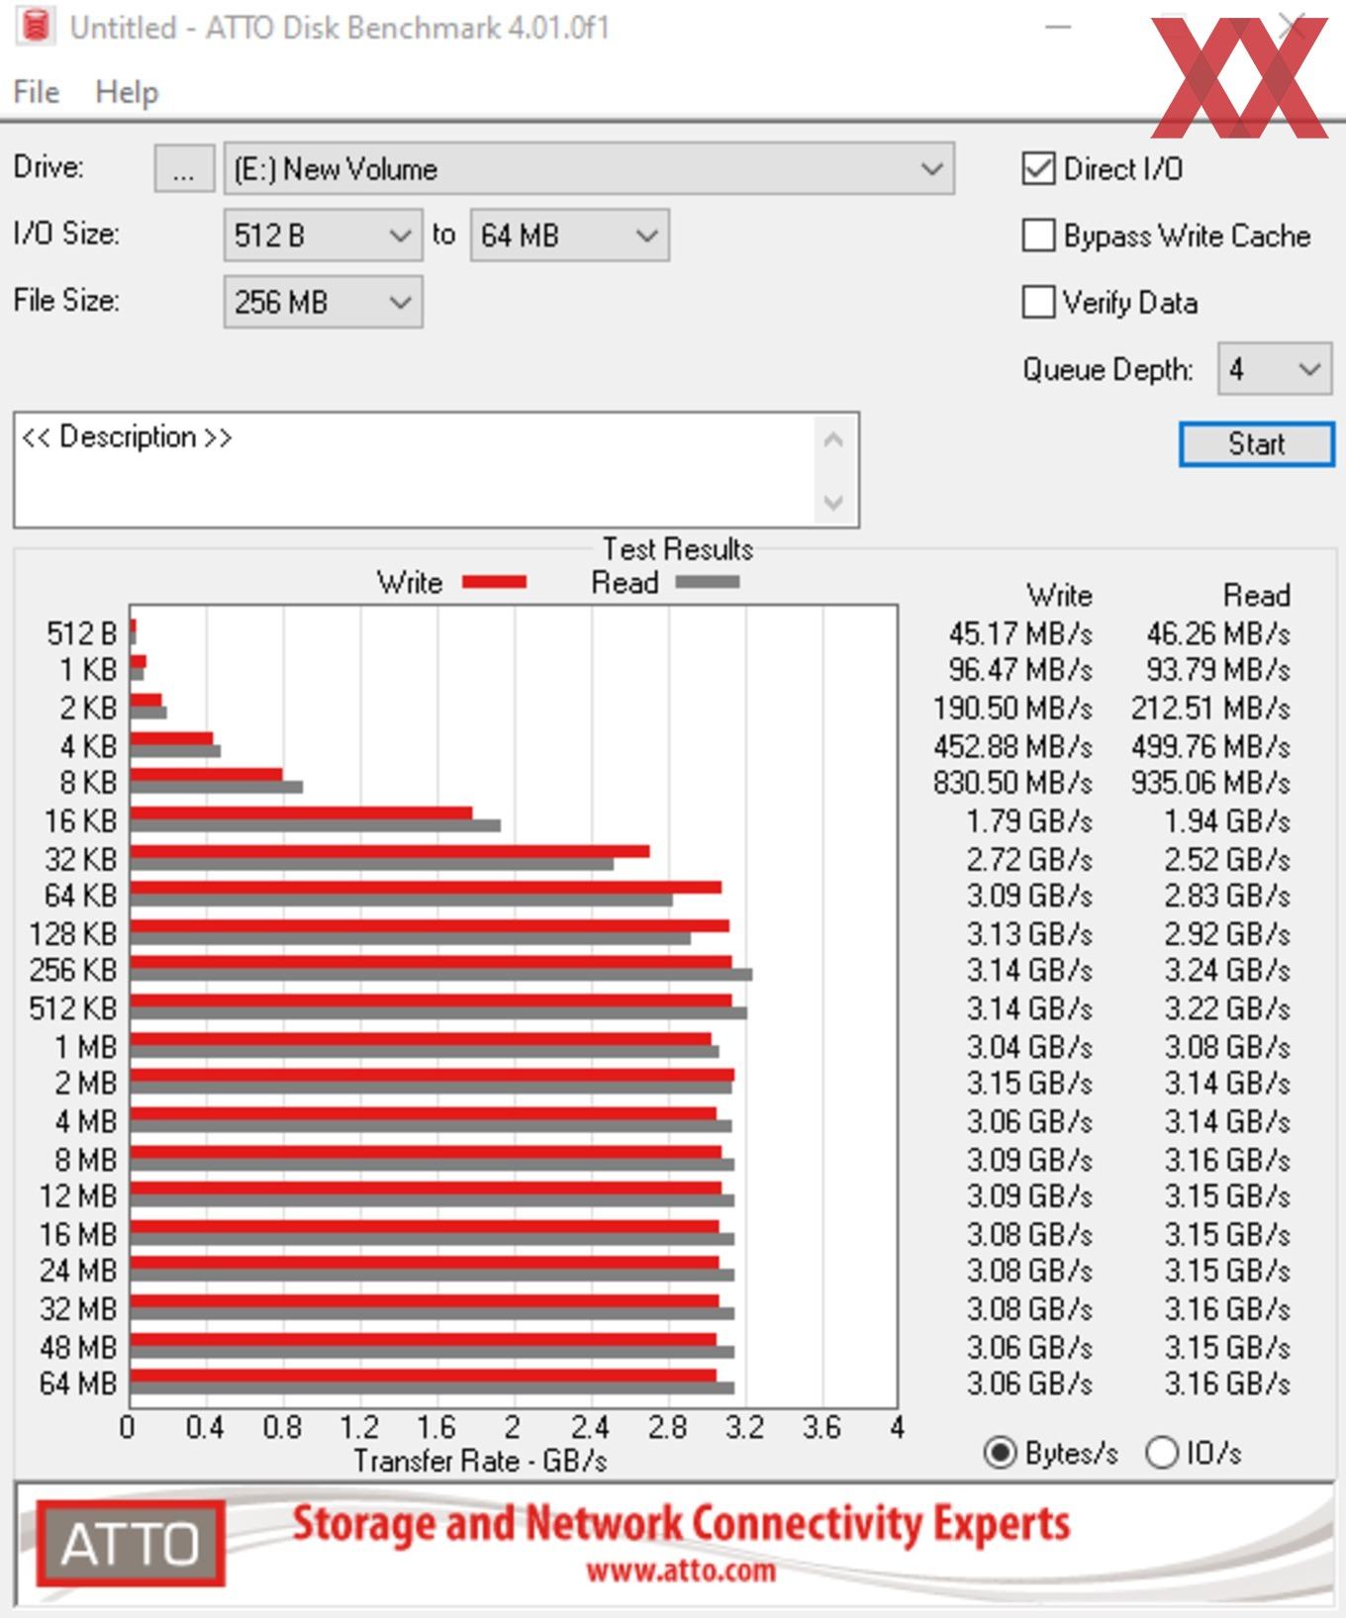This screenshot has height=1618, width=1346.
Task: Uncheck the Direct I/O checkbox
Action: (1038, 169)
